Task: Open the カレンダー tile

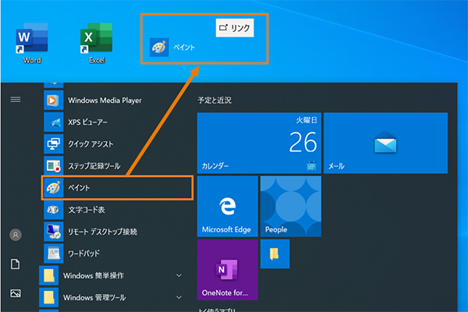Action: (x=259, y=143)
